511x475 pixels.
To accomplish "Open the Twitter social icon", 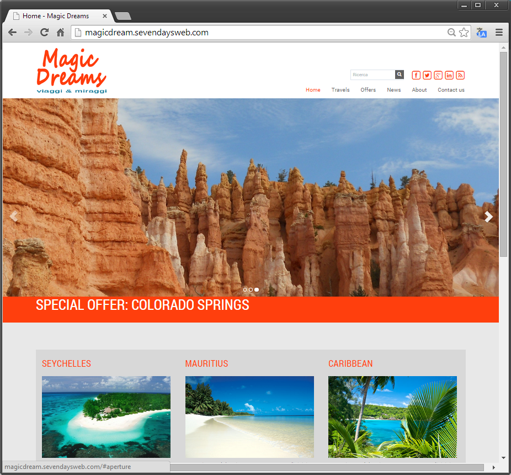I will click(427, 75).
